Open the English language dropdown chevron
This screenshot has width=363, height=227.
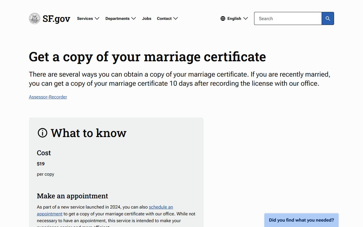pos(246,18)
